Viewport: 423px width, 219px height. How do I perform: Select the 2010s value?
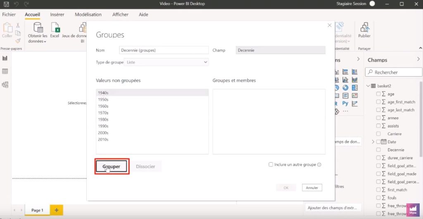[x=152, y=139]
